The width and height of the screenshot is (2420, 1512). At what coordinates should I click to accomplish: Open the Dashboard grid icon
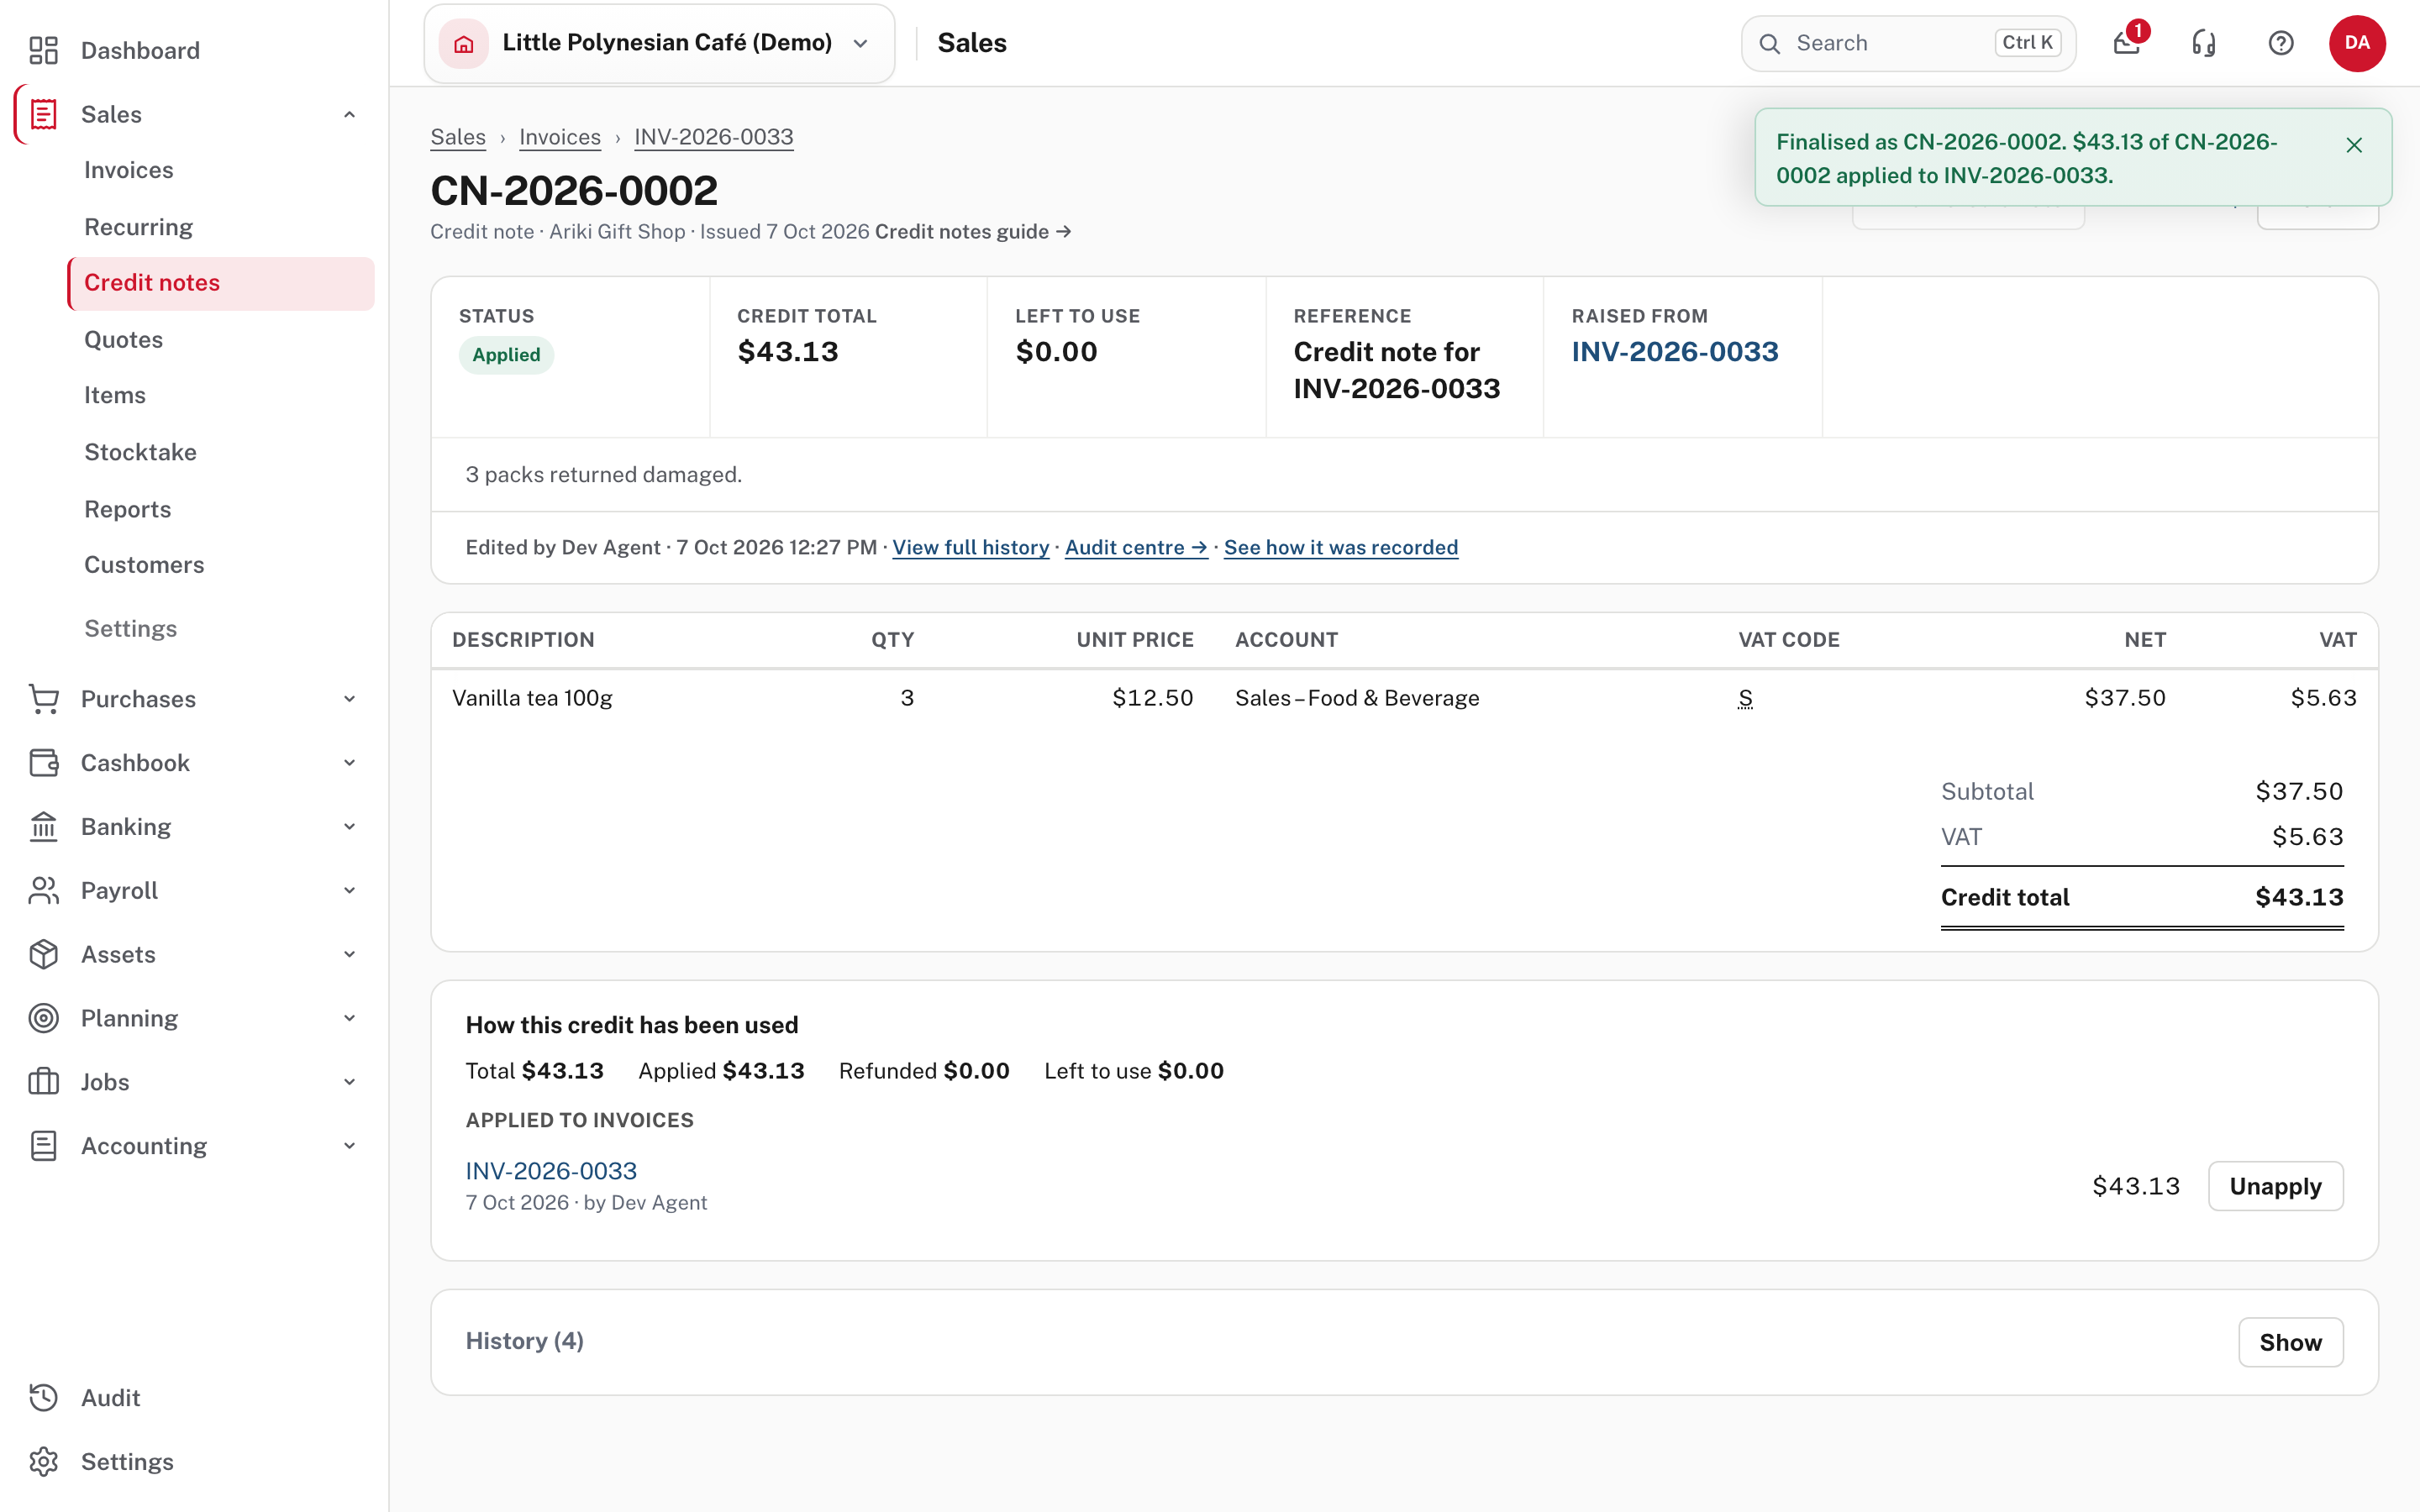click(x=43, y=50)
